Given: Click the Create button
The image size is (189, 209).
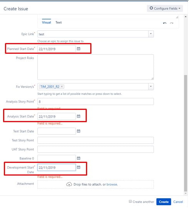Looking at the screenshot, I should tap(164, 202).
